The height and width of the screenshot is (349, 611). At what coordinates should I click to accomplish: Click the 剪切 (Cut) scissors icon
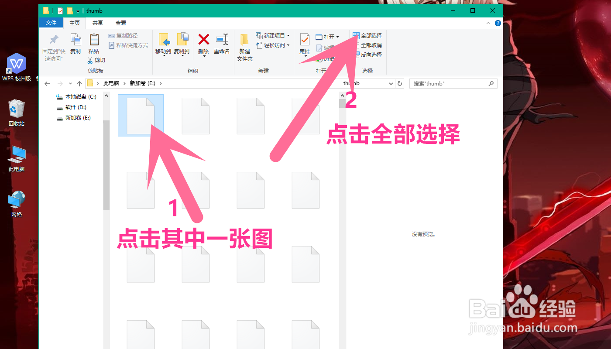click(x=90, y=60)
